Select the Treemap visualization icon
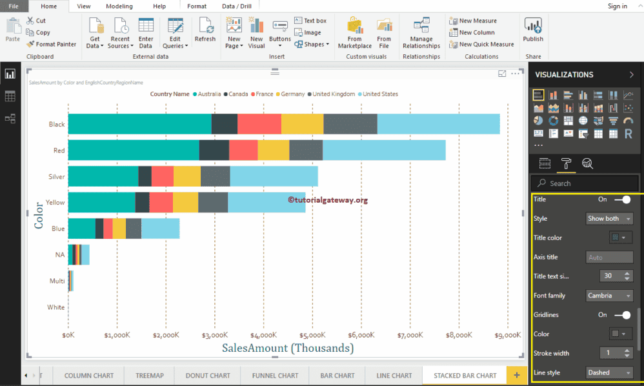Image resolution: width=644 pixels, height=386 pixels. (x=568, y=120)
